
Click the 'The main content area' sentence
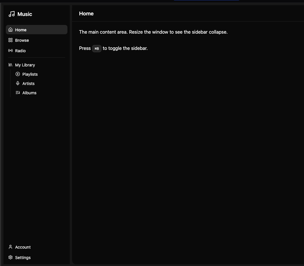coord(153,32)
